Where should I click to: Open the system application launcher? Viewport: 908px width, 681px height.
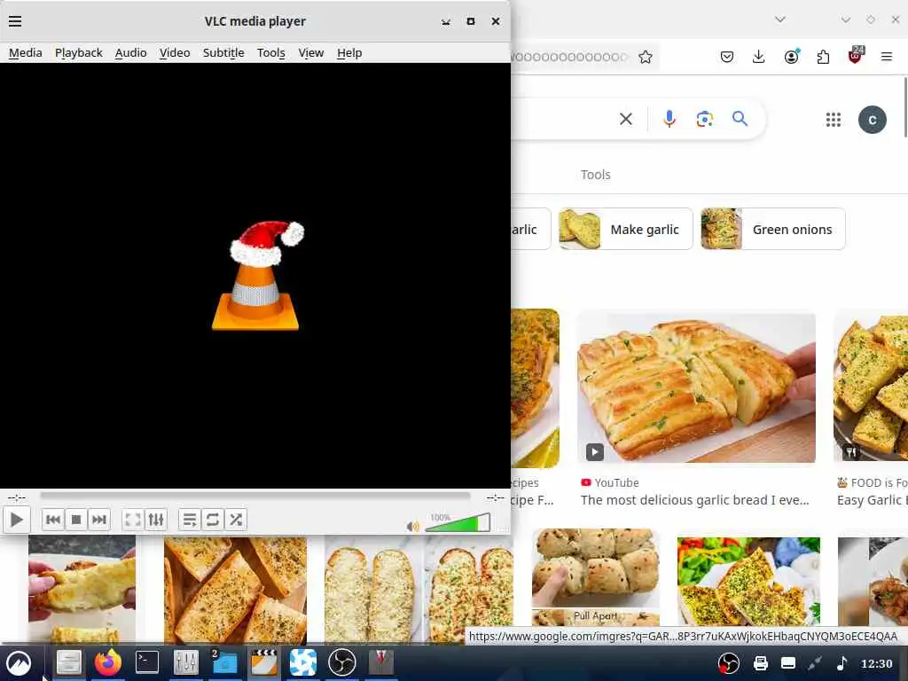click(19, 663)
